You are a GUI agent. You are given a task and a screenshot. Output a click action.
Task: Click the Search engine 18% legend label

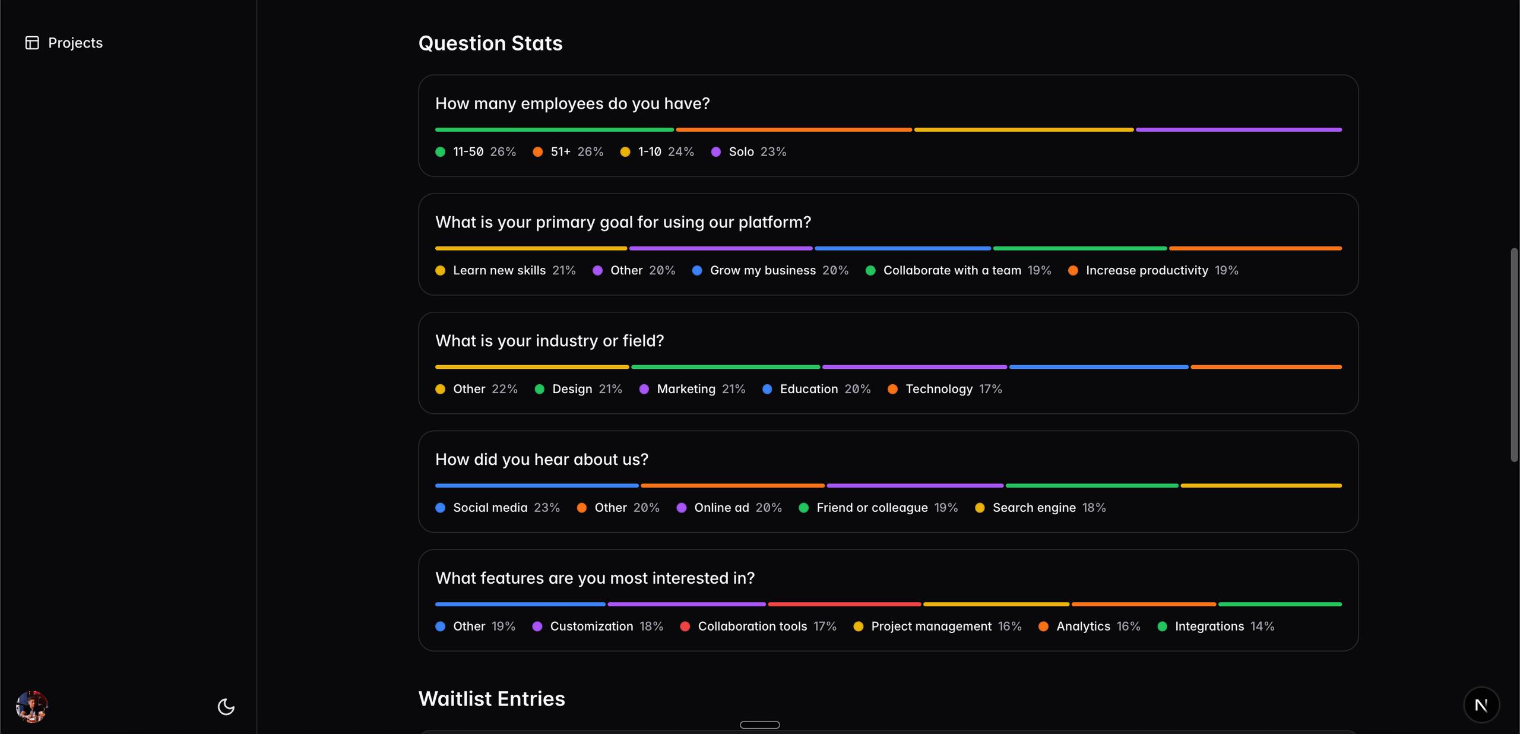[x=1049, y=508]
